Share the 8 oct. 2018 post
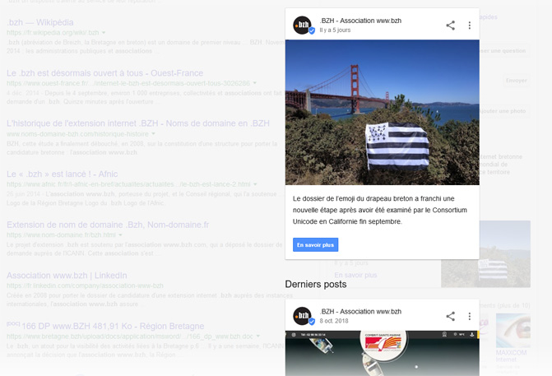552x376 pixels. pos(450,316)
